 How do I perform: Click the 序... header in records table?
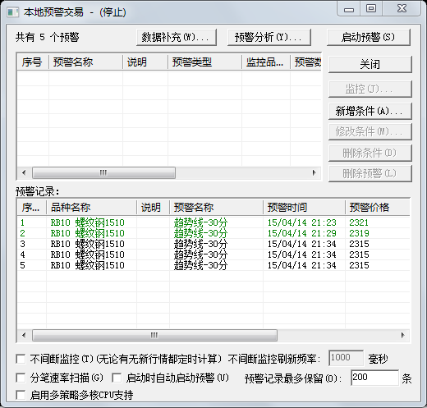coord(32,208)
